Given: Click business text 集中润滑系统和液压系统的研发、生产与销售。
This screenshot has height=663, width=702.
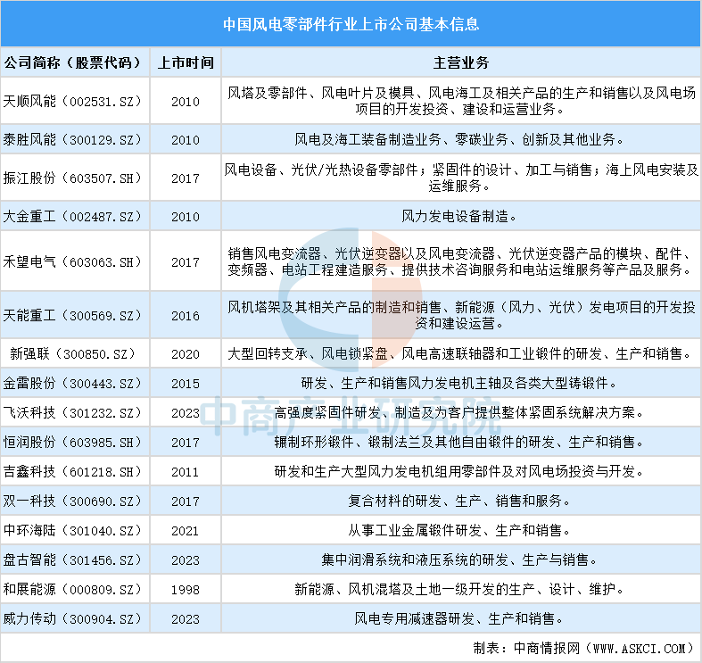Looking at the screenshot, I should 458,560.
